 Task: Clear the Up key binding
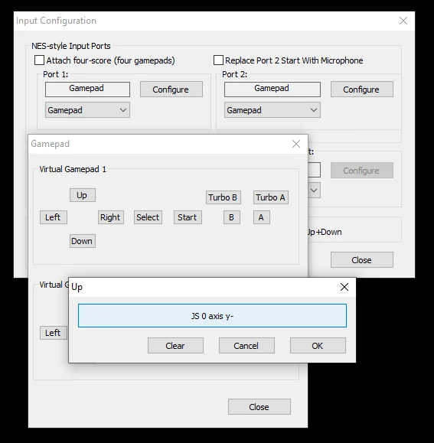tap(175, 345)
